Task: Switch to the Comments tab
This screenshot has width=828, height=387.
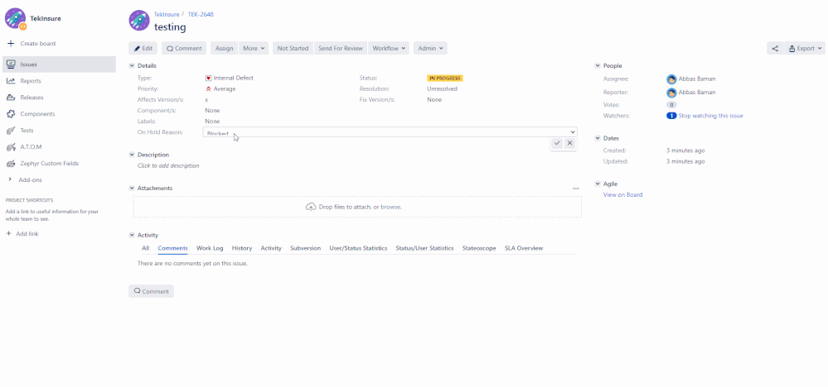Action: tap(172, 248)
